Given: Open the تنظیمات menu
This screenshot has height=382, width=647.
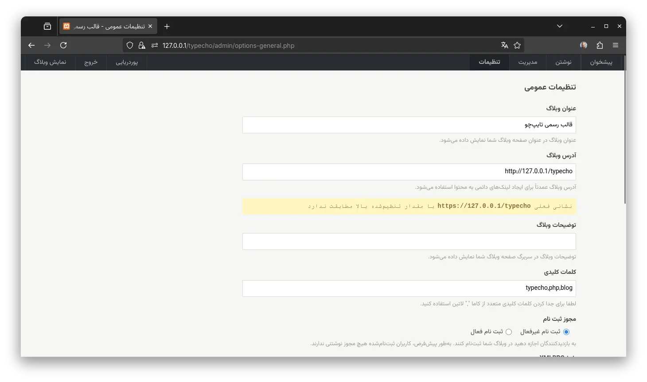Looking at the screenshot, I should [489, 62].
